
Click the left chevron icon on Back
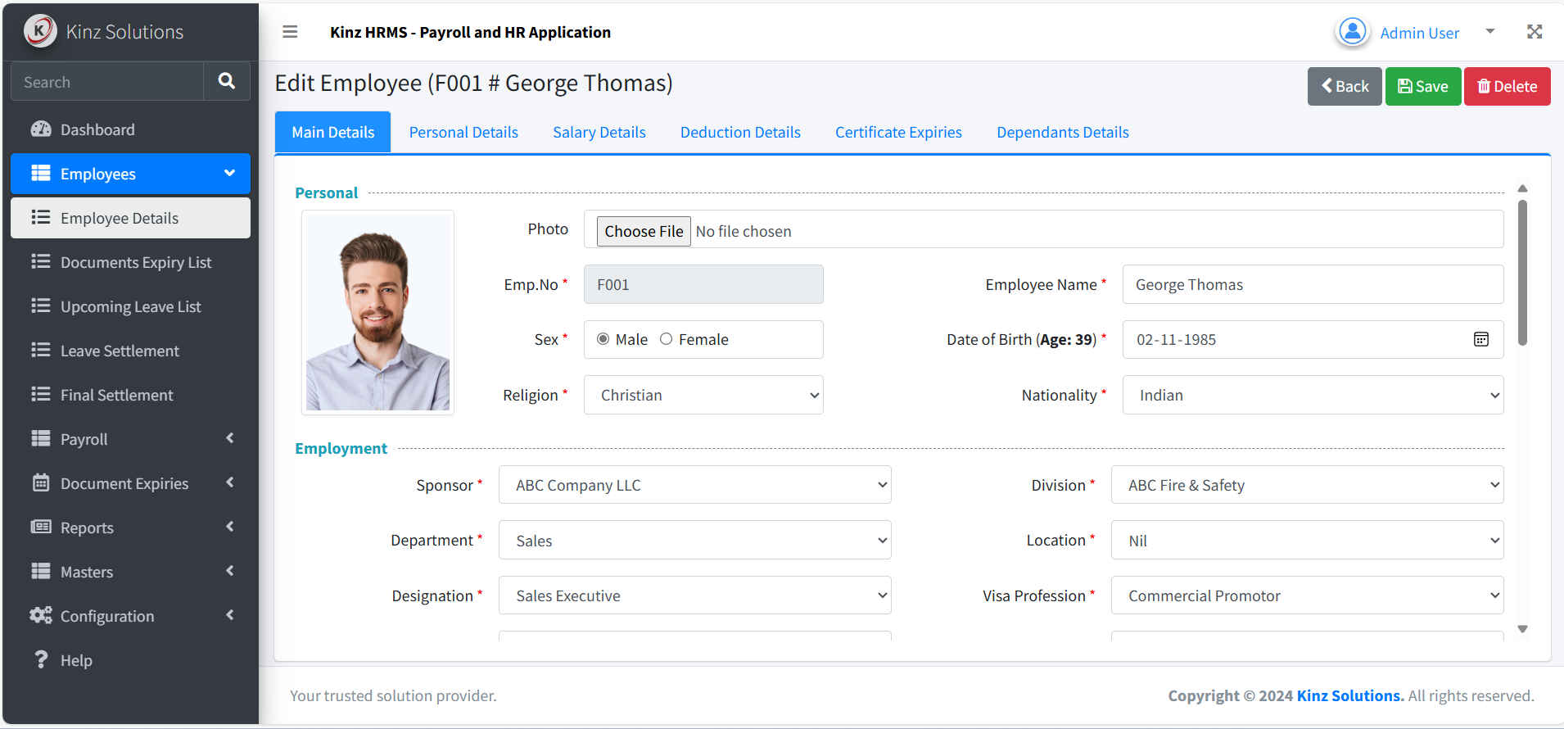tap(1327, 86)
